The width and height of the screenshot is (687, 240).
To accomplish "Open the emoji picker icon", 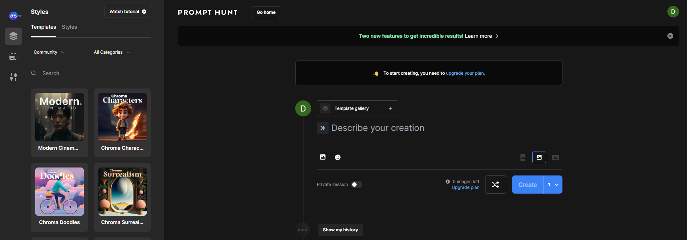I will click(x=338, y=157).
